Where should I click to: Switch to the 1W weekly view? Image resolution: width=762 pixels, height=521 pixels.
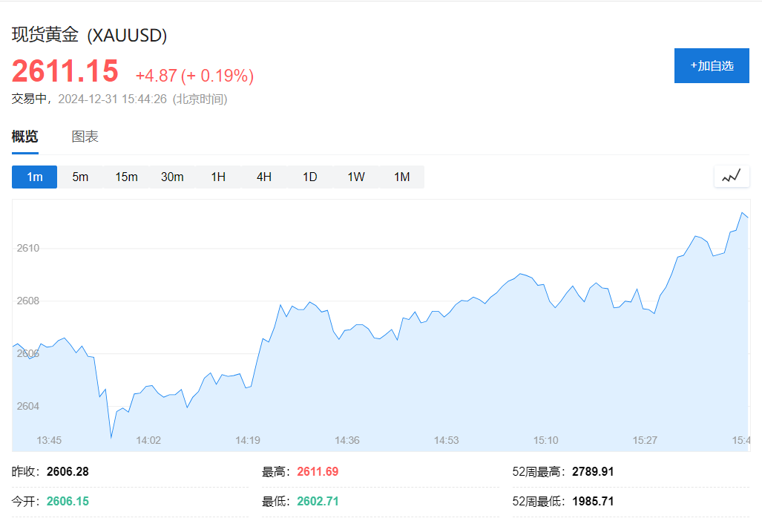pos(355,177)
